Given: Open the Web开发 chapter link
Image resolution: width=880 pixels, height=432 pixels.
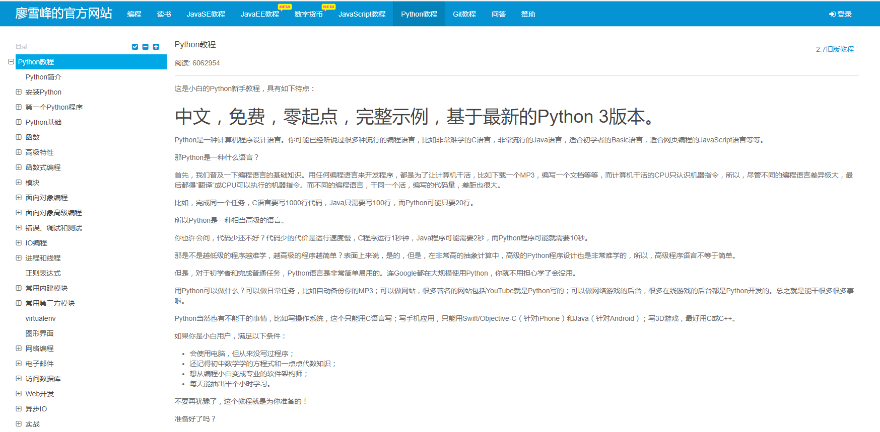Looking at the screenshot, I should click(x=39, y=394).
